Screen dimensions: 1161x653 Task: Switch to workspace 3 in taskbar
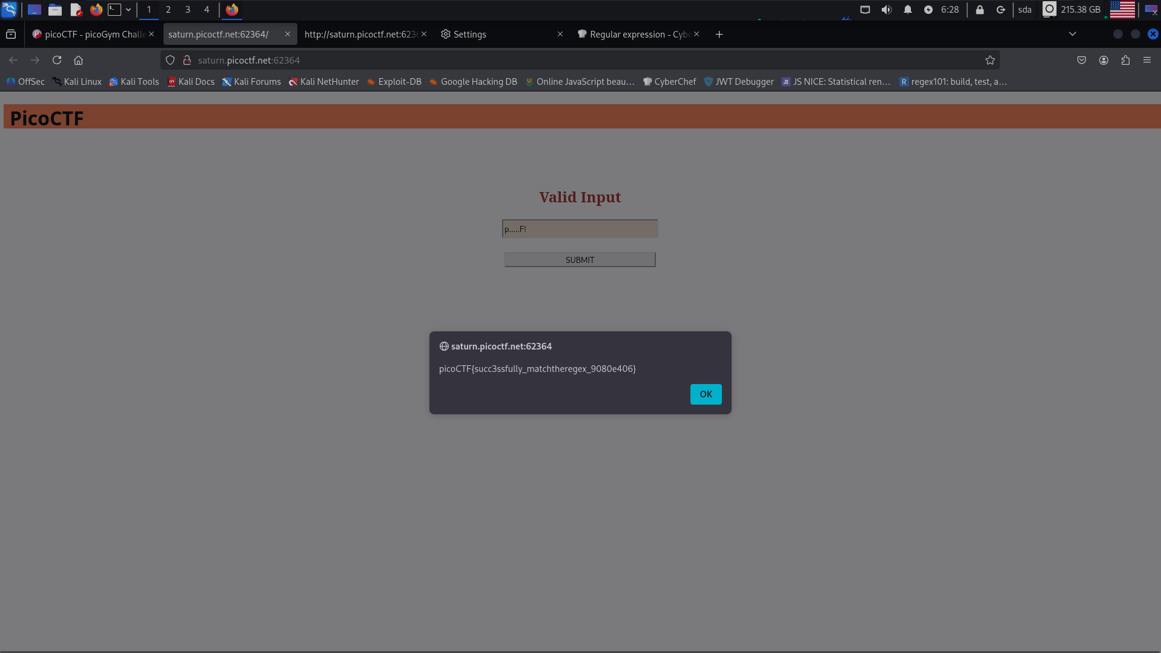tap(188, 10)
